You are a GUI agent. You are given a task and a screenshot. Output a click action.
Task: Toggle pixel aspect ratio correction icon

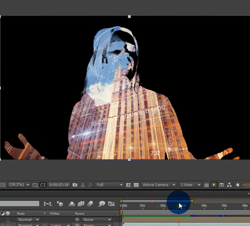coord(206,185)
